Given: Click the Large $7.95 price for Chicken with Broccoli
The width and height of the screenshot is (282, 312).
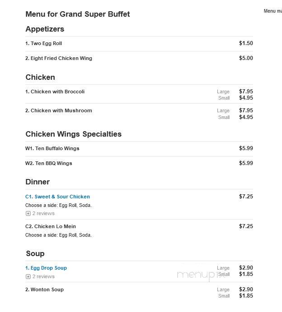Looking at the screenshot, I should 246,92.
